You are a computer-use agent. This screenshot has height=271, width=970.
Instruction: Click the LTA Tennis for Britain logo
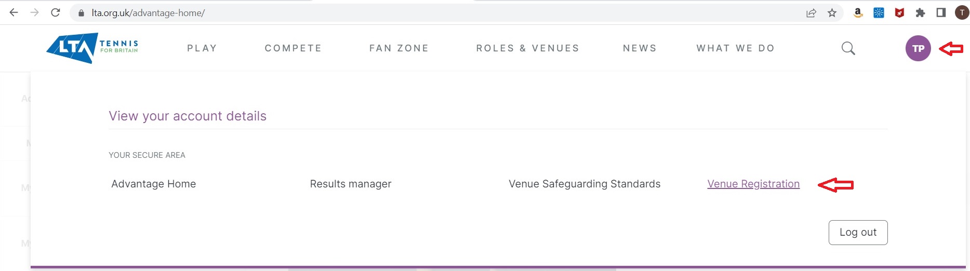pyautogui.click(x=92, y=48)
